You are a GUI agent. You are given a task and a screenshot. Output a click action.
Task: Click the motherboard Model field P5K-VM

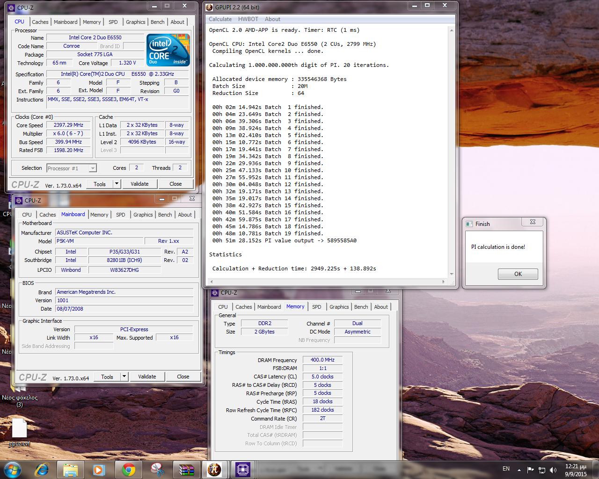[99, 241]
